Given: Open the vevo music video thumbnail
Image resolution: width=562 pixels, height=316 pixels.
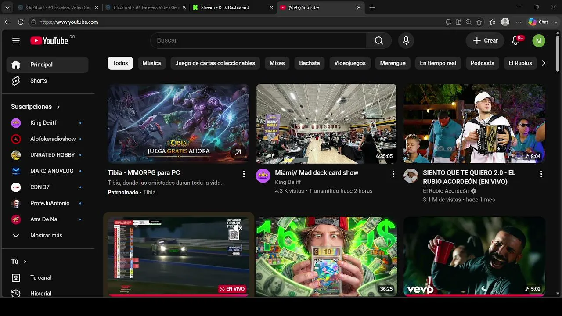Looking at the screenshot, I should (x=475, y=256).
